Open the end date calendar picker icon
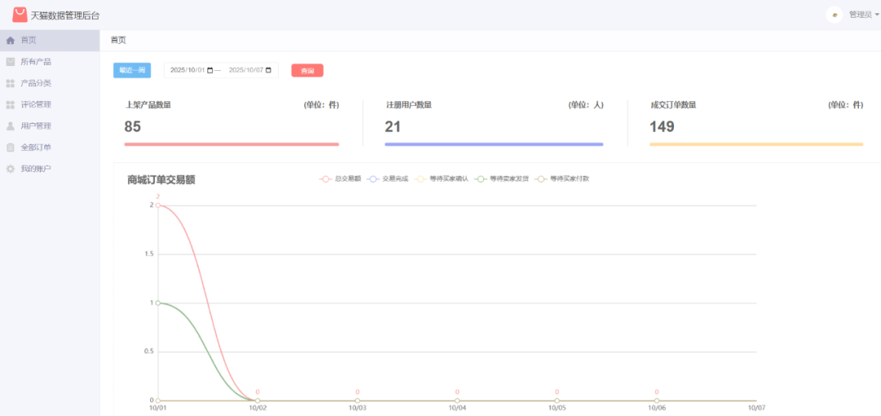The height and width of the screenshot is (416, 881). (268, 70)
